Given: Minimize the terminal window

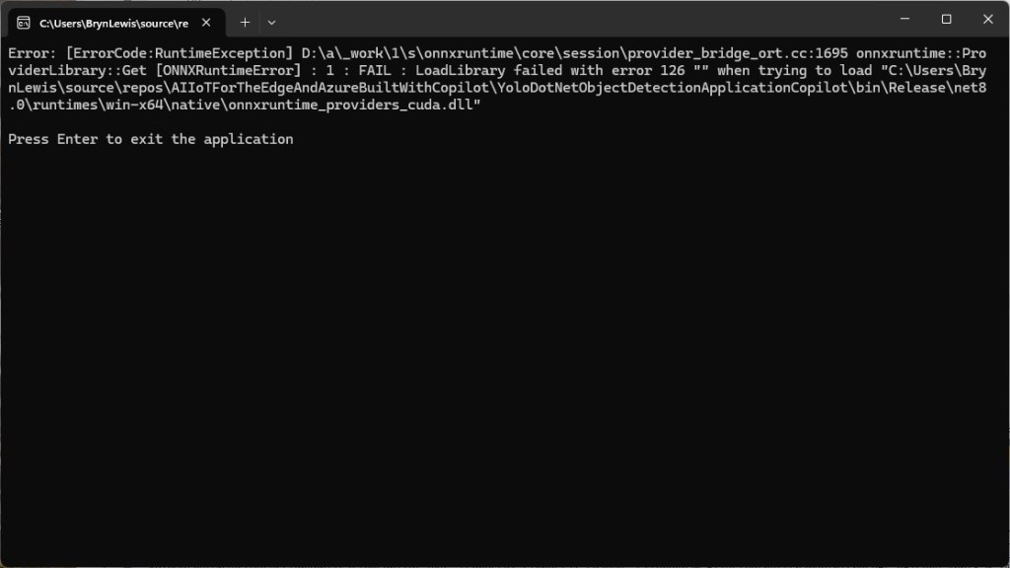Looking at the screenshot, I should point(903,20).
